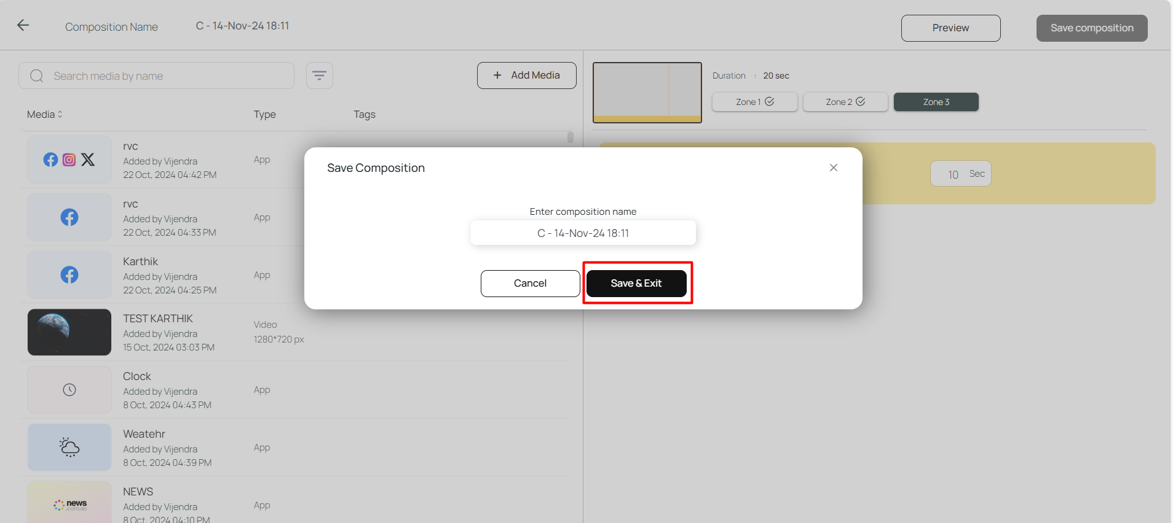The width and height of the screenshot is (1173, 523).
Task: Click the Add Media button
Action: 526,76
